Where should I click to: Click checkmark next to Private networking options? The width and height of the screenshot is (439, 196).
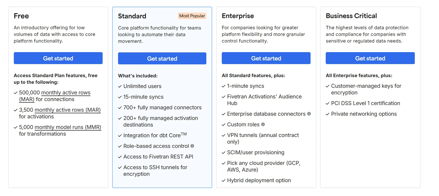click(328, 114)
